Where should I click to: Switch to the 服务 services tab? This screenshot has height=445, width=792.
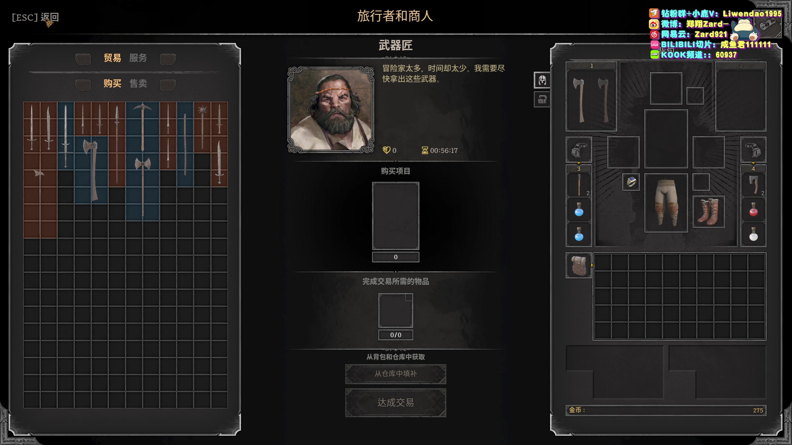[x=138, y=58]
